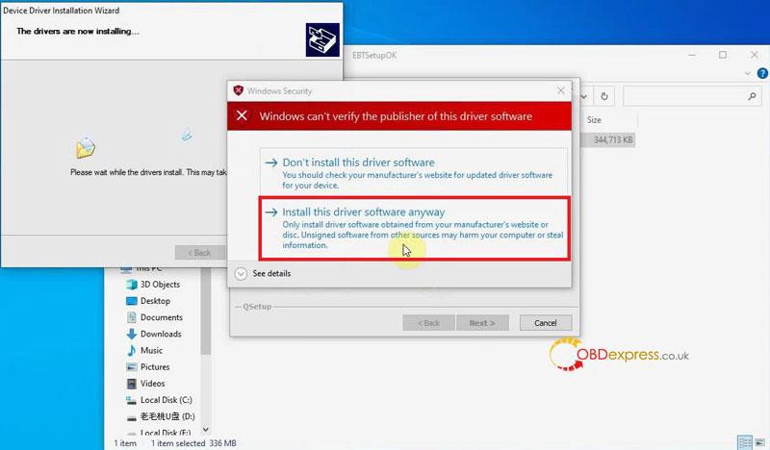This screenshot has width=770, height=450.
Task: Select Music folder in the sidebar
Action: (151, 350)
